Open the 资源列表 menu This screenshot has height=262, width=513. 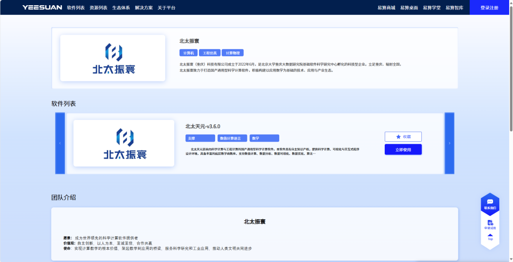point(98,8)
